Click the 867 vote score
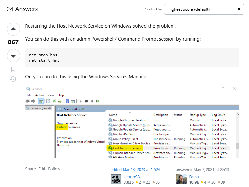Image resolution: width=249 pixels, height=187 pixels. click(x=13, y=42)
